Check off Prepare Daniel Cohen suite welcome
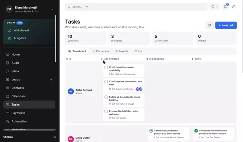 [x=106, y=111]
